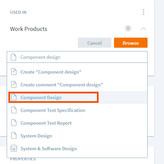The image size is (164, 164).
Task: Click the page icon beside Component Test Specification
Action: click(14, 110)
